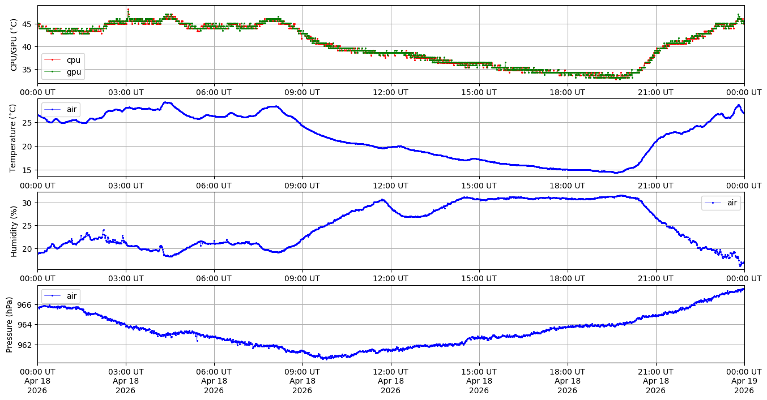The width and height of the screenshot is (767, 400).
Task: Select the air legend in Humidity plot
Action: pyautogui.click(x=721, y=203)
